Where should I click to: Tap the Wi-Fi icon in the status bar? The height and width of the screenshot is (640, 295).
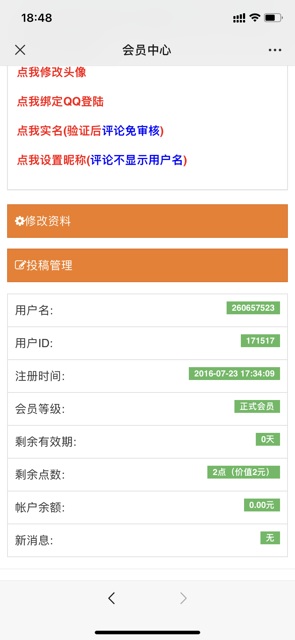pos(254,17)
